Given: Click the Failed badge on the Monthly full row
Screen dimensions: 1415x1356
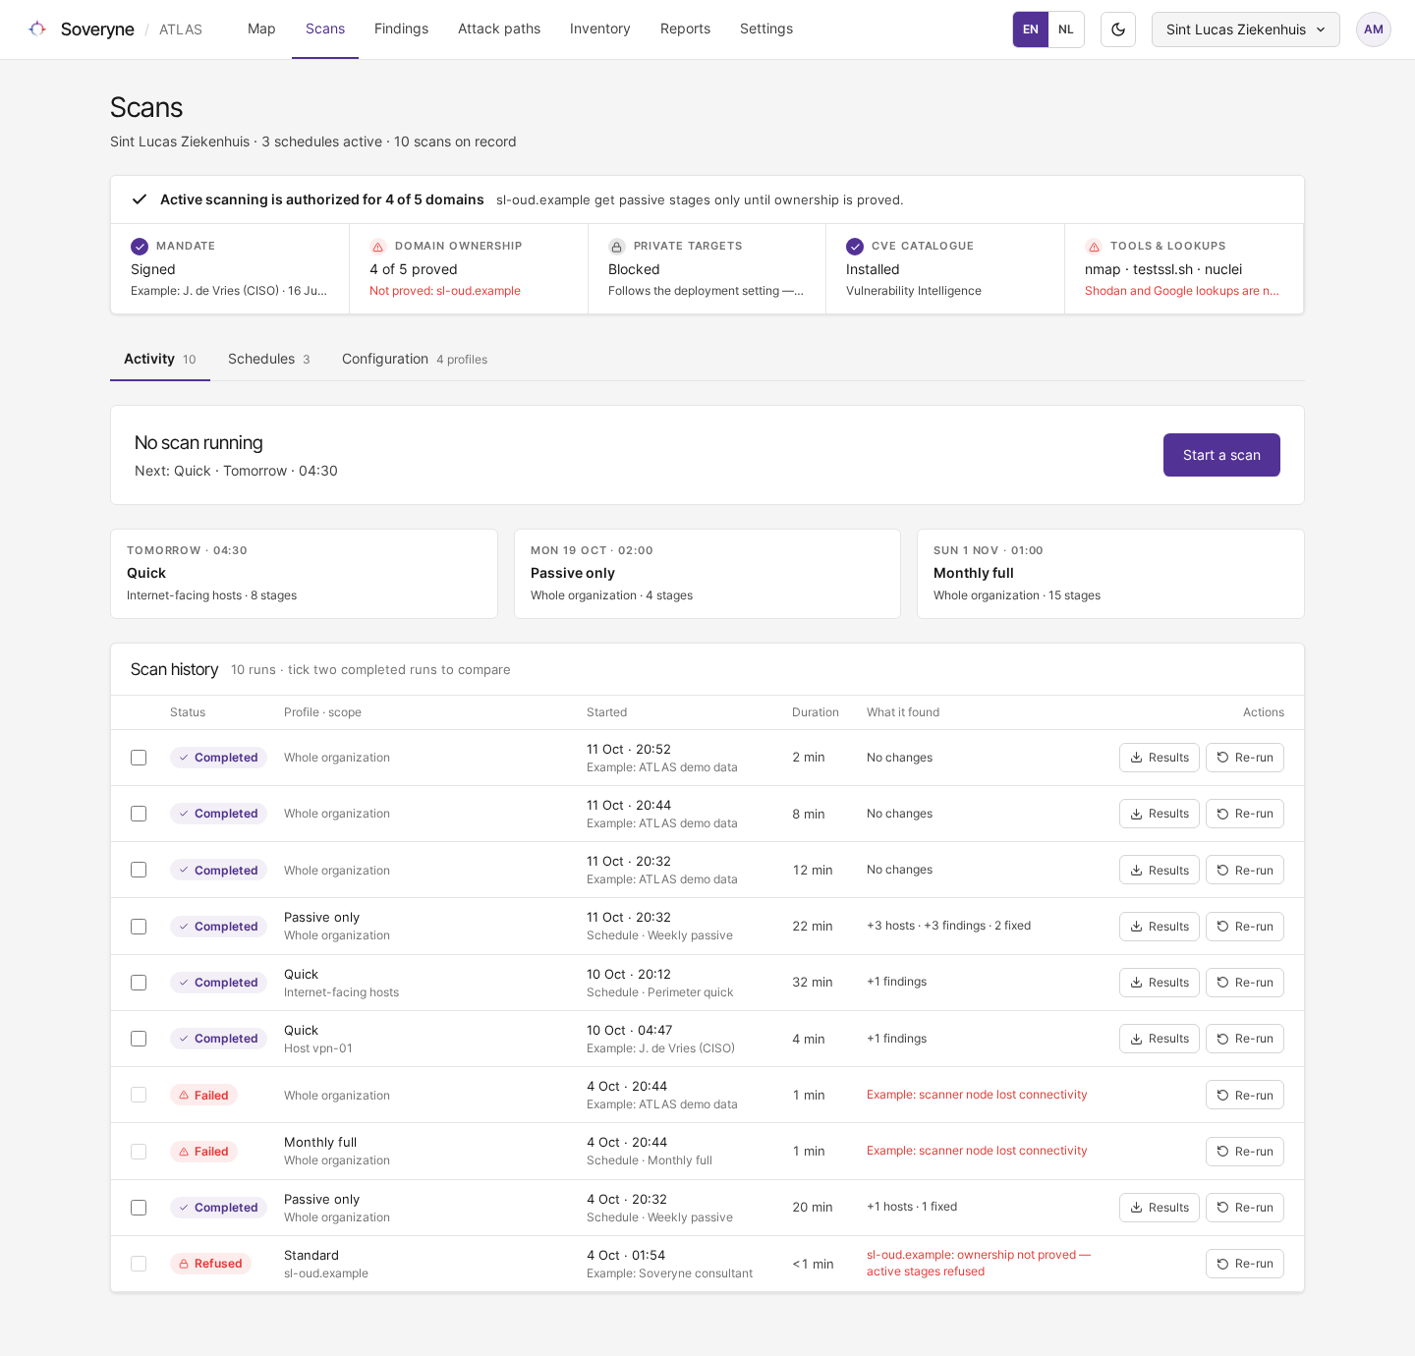Looking at the screenshot, I should [203, 1152].
